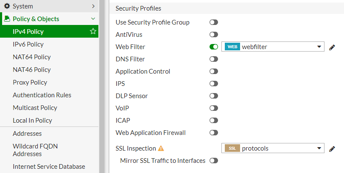Enable Mirror SSL Traffic to Interfaces

point(213,161)
